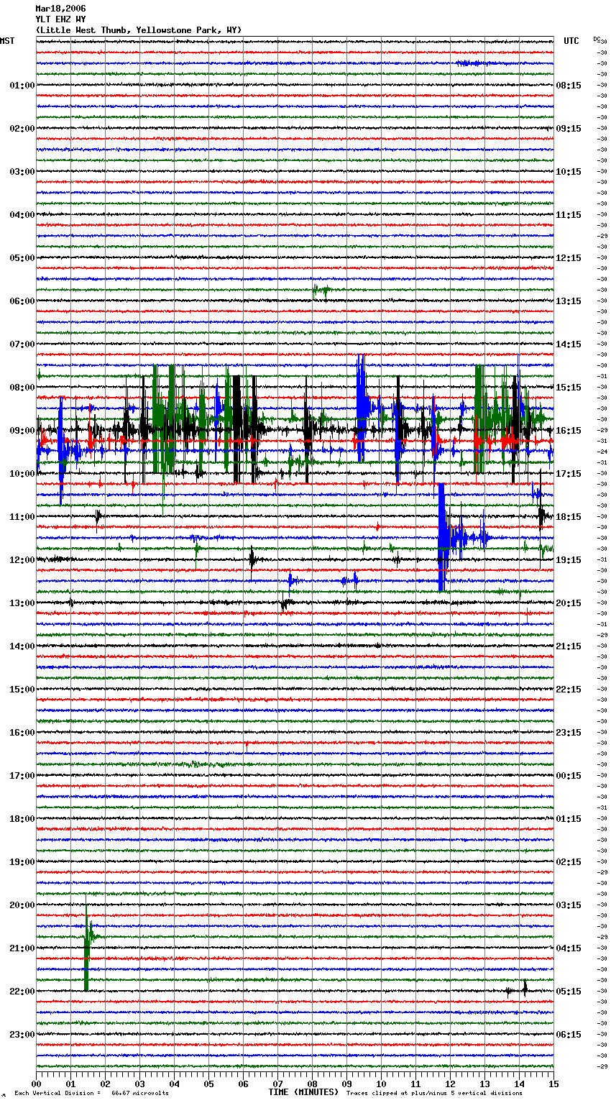Select the 03:00 MST time label
611x1103 pixels.
pyautogui.click(x=22, y=172)
